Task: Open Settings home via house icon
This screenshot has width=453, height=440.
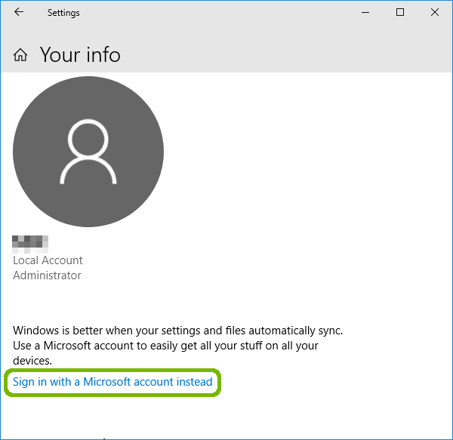Action: (20, 55)
